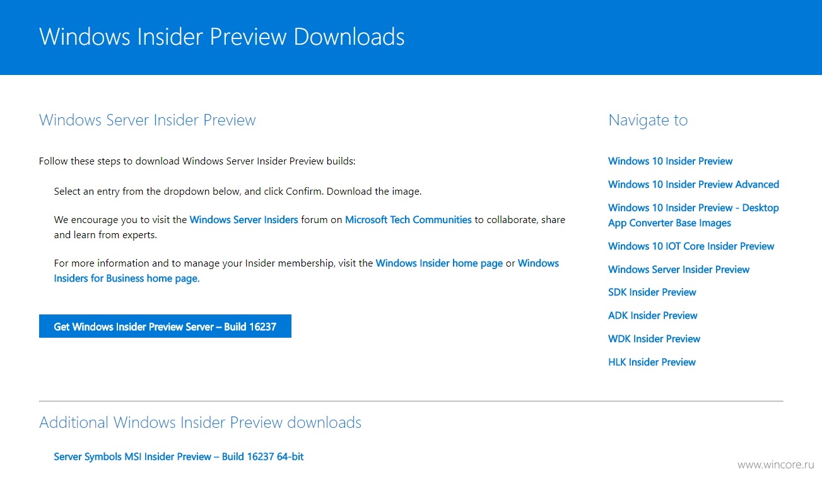The height and width of the screenshot is (477, 822).
Task: Open ADK Insider Preview link
Action: point(652,316)
